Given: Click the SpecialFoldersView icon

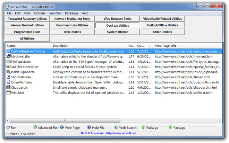Looking at the screenshot, I should [x=8, y=67].
